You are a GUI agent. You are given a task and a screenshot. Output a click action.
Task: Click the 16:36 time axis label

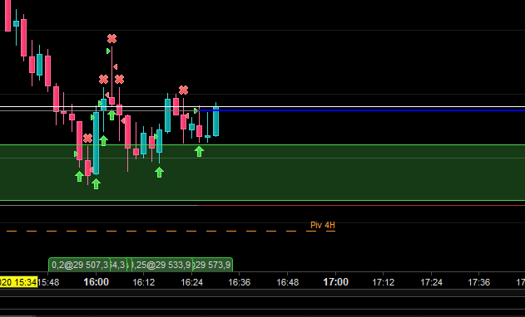click(240, 283)
